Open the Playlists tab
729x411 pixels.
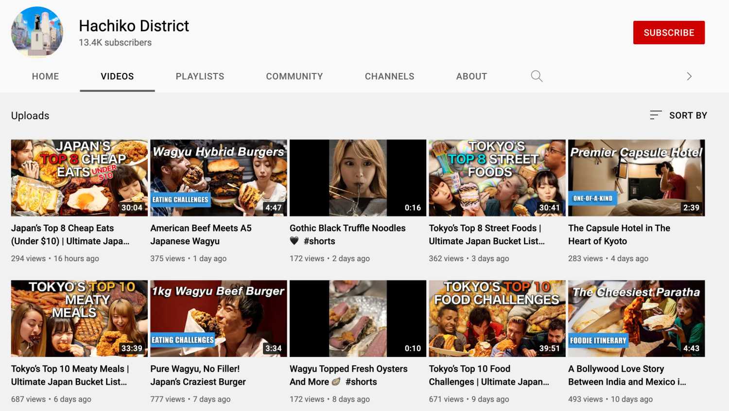click(x=200, y=76)
